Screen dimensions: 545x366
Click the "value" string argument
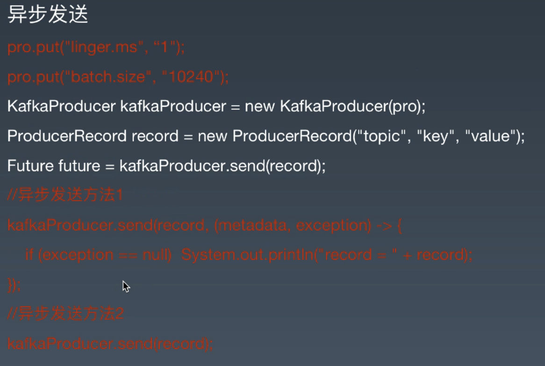(x=489, y=136)
